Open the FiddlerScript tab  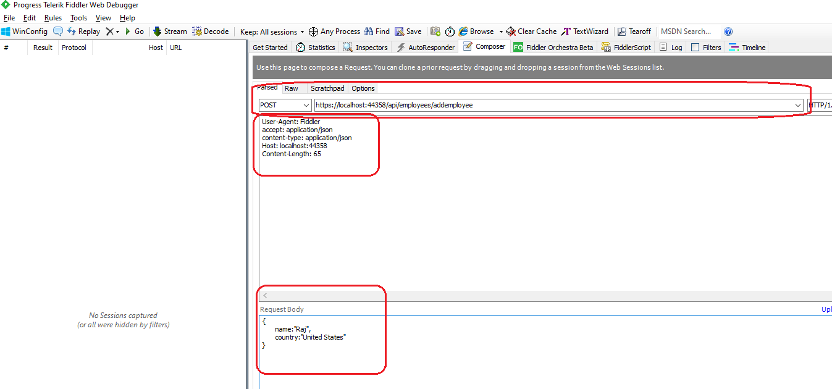(626, 48)
